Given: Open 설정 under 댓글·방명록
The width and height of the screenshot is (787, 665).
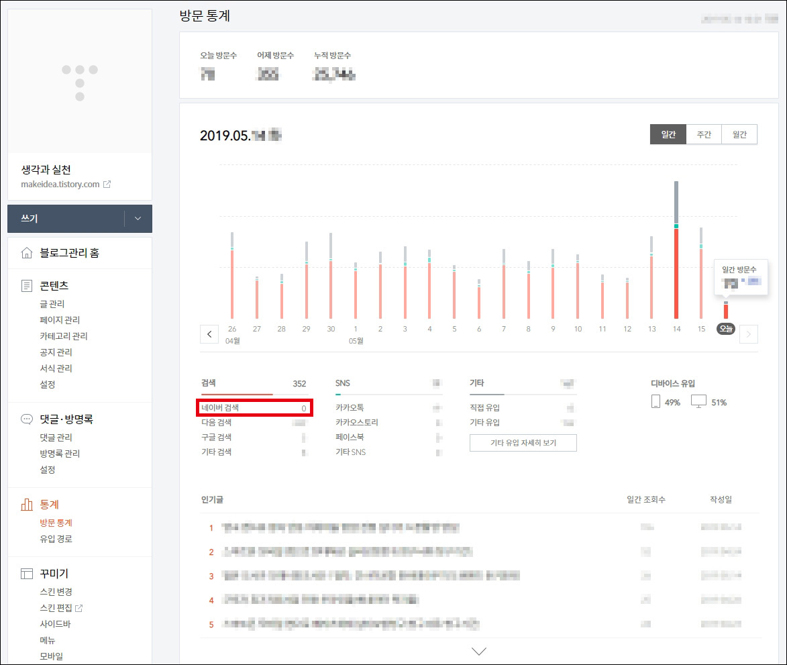Looking at the screenshot, I should [x=48, y=469].
